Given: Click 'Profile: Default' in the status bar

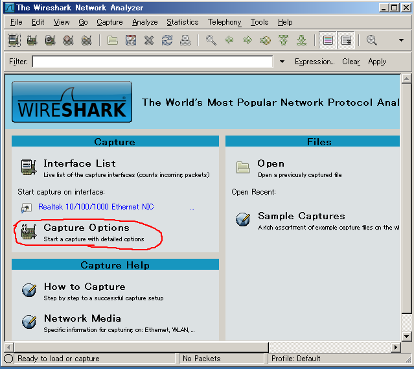Looking at the screenshot, I should (x=295, y=359).
